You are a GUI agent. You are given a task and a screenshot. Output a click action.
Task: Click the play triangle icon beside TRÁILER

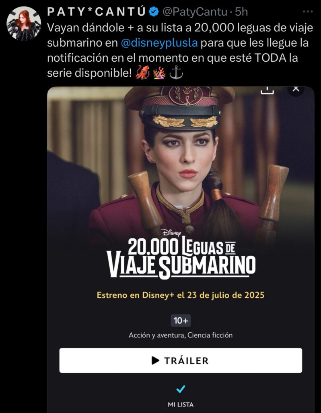click(x=156, y=360)
